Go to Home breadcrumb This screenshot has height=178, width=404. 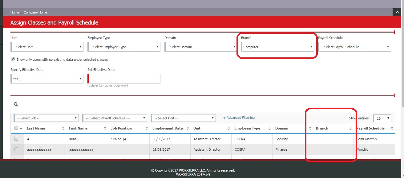tap(14, 12)
